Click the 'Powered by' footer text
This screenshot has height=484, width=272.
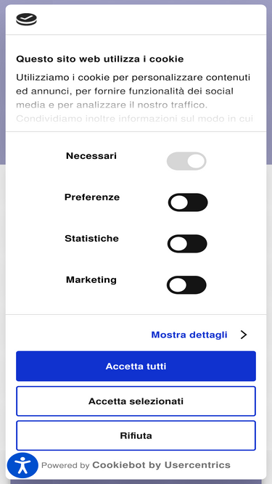point(65,465)
